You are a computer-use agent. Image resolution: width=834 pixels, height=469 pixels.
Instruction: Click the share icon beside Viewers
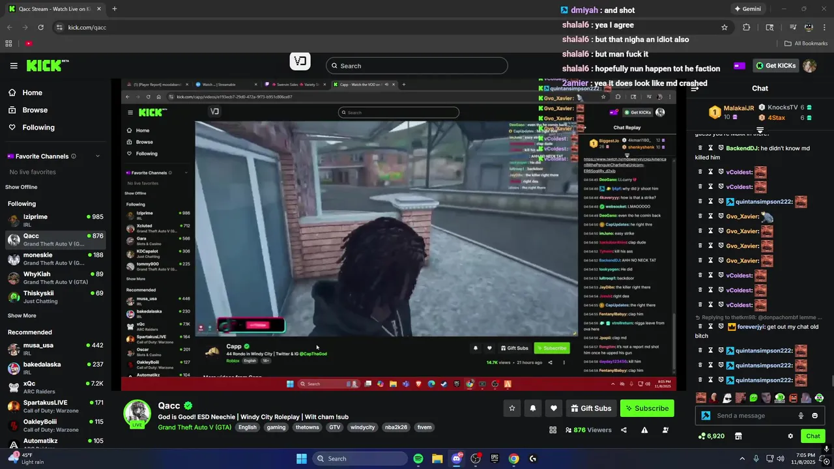tap(624, 430)
